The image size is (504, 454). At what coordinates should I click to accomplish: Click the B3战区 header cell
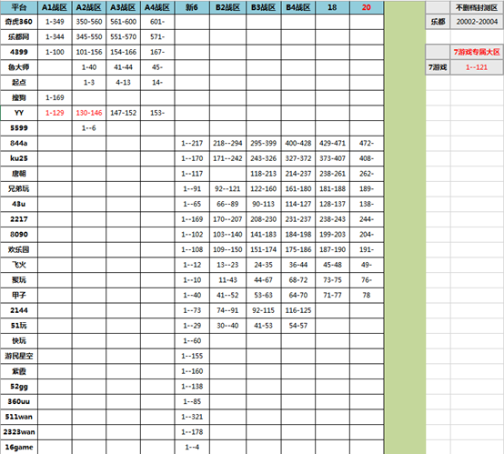tap(264, 7)
